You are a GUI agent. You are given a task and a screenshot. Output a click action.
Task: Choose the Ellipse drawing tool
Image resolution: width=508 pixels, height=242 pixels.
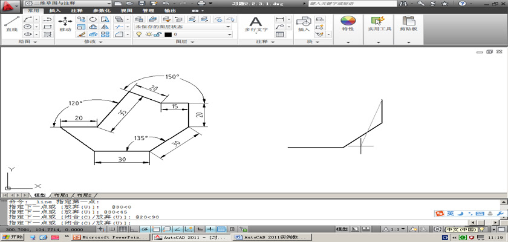point(28,34)
